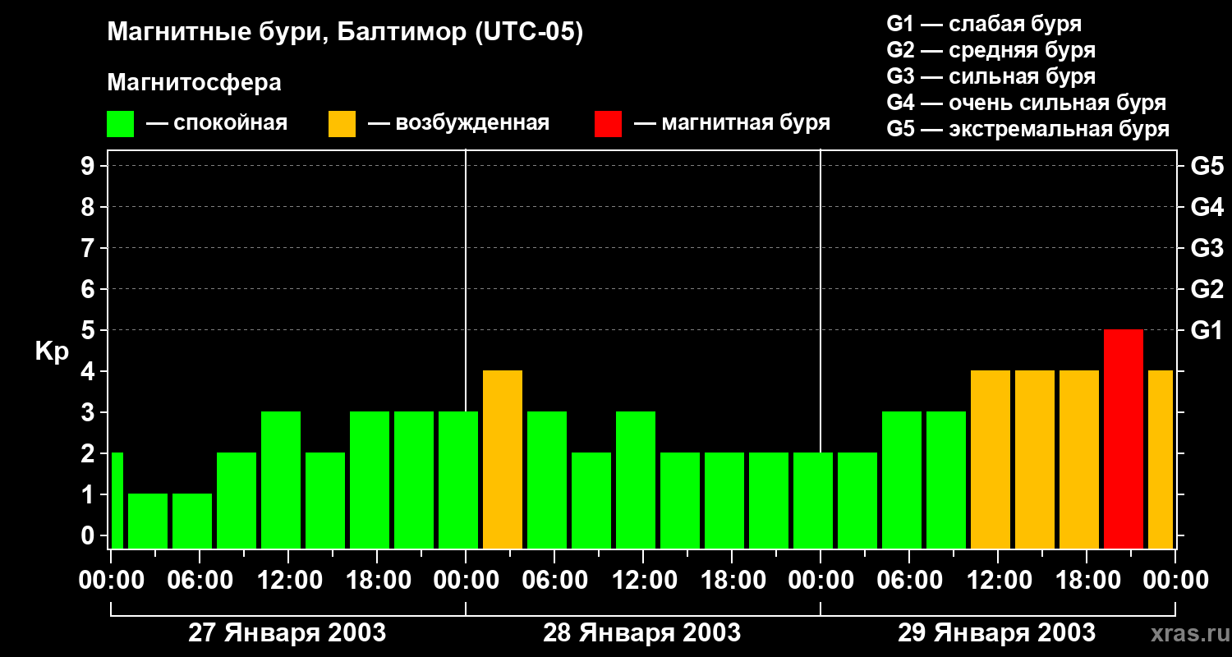Click the '18:00' tick label for 29 Января

[1087, 580]
